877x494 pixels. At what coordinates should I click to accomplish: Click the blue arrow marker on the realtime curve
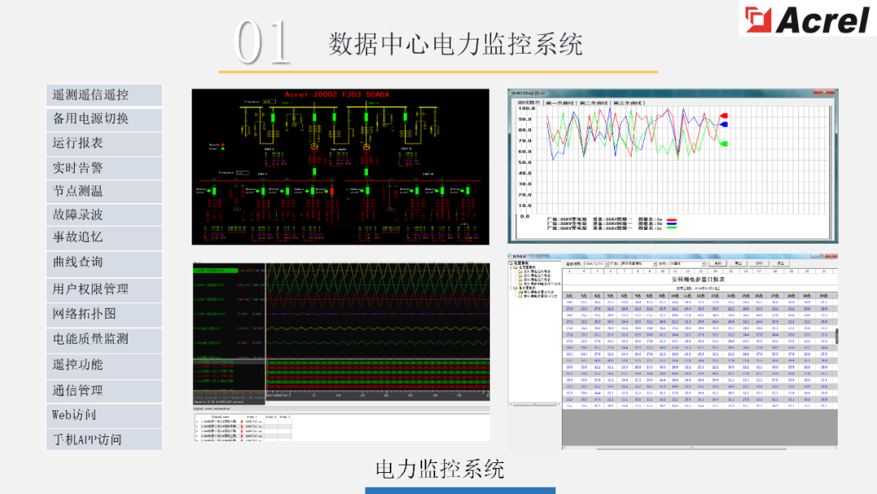point(724,123)
